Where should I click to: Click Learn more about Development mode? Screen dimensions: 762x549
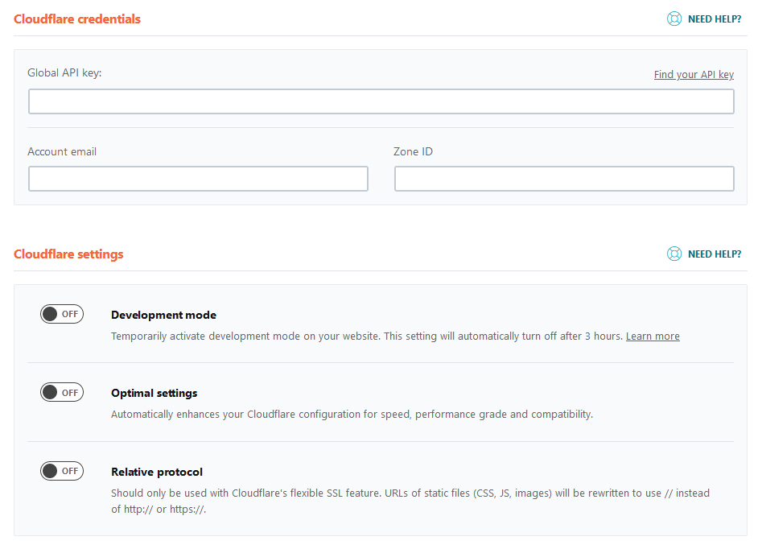[x=653, y=336]
